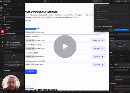
Task: Open the 404 utility page
Action: (7, 30)
